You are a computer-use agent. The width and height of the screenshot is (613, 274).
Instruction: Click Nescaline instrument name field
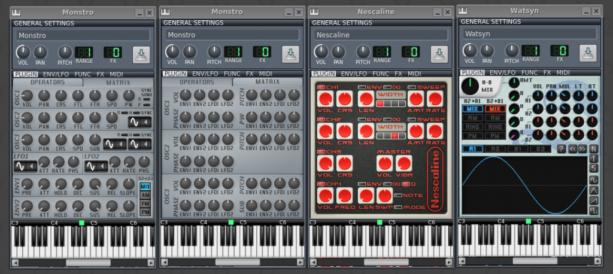(381, 35)
